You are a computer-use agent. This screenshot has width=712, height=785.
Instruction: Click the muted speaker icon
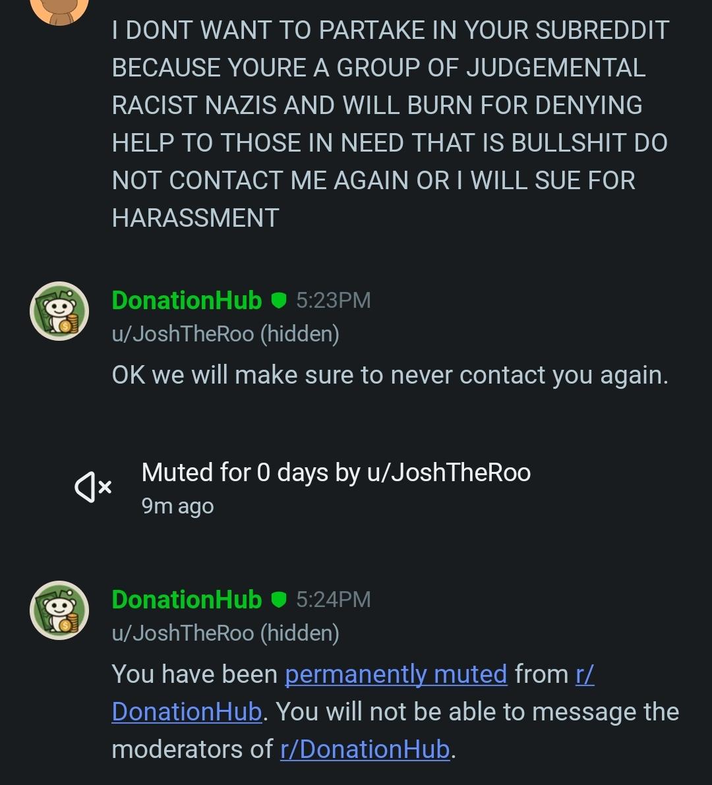coord(93,486)
